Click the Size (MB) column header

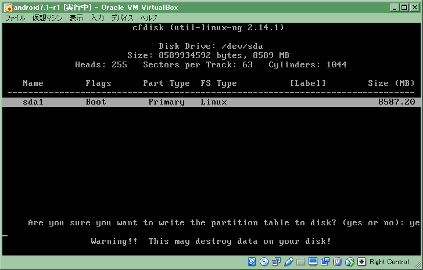(x=391, y=83)
